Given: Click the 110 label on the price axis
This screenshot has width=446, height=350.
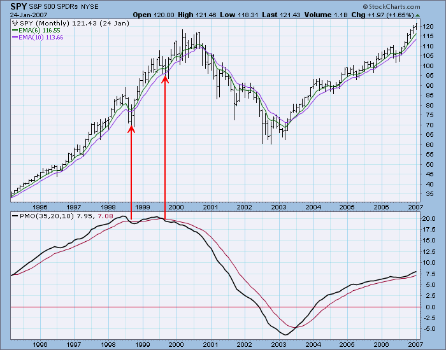Looking at the screenshot, I should point(428,46).
